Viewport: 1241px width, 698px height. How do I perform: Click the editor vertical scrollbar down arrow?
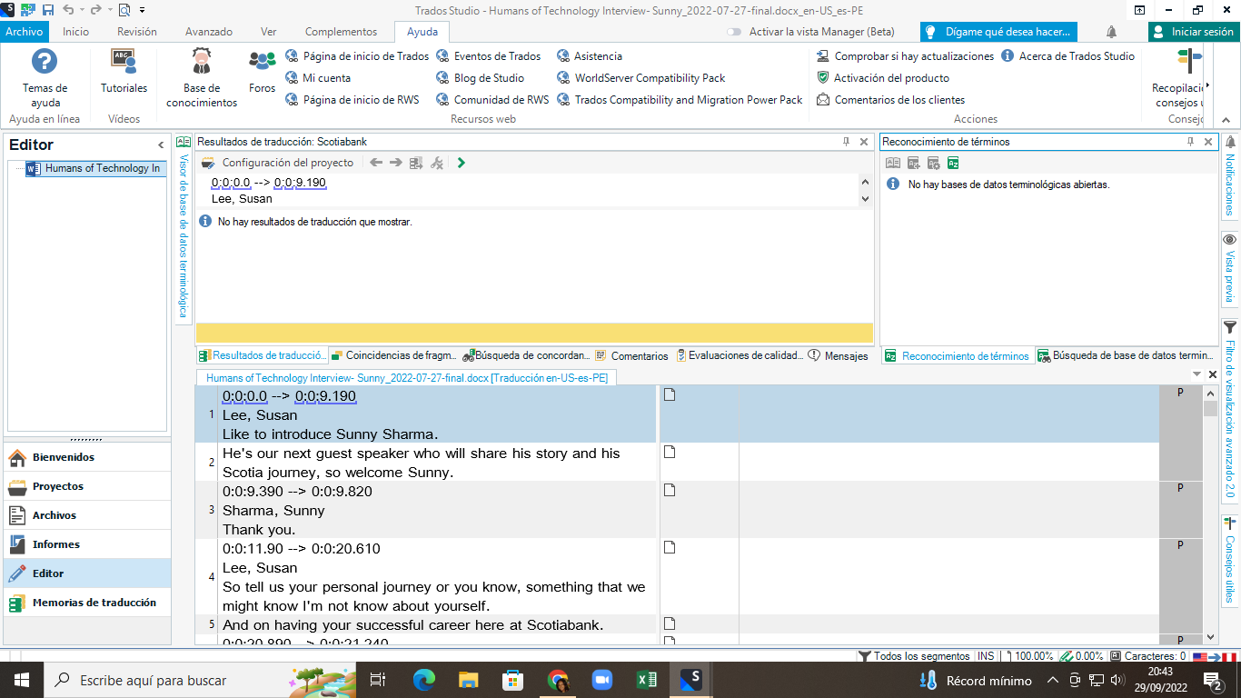[x=1210, y=638]
